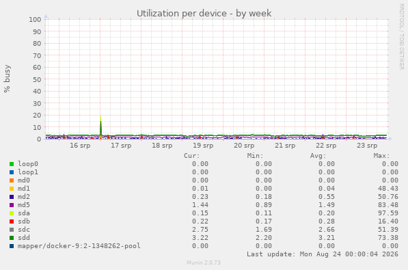Click sdd minimum value 2.20
The height and width of the screenshot is (270, 408).
click(x=264, y=238)
